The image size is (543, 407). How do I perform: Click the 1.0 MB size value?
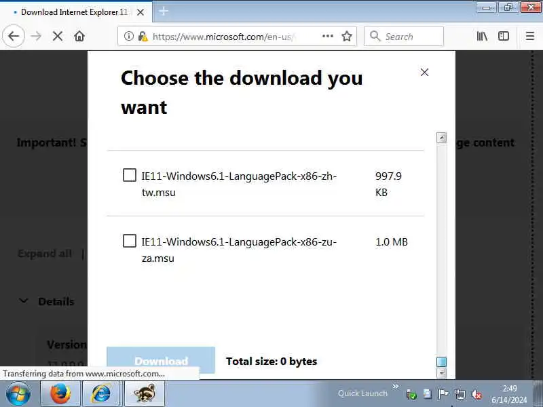392,242
